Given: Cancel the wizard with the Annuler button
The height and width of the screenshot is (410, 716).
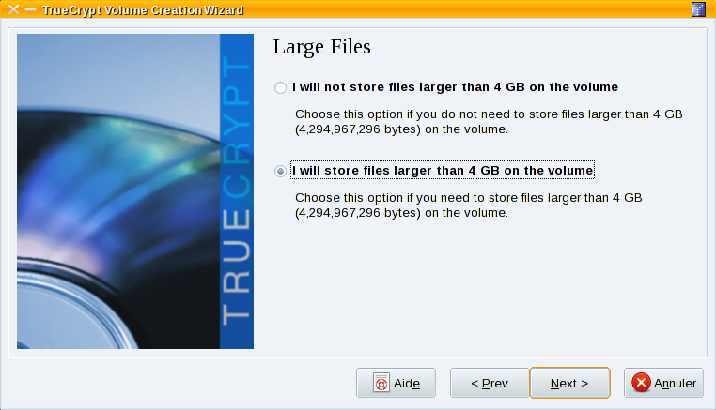Looking at the screenshot, I should coord(664,383).
